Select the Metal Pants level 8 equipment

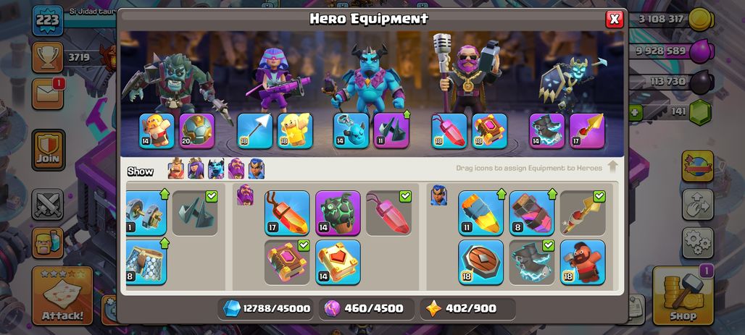tap(146, 263)
